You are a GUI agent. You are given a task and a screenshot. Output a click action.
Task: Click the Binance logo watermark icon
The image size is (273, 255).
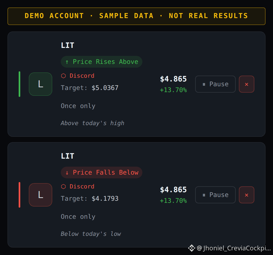[x=191, y=248]
